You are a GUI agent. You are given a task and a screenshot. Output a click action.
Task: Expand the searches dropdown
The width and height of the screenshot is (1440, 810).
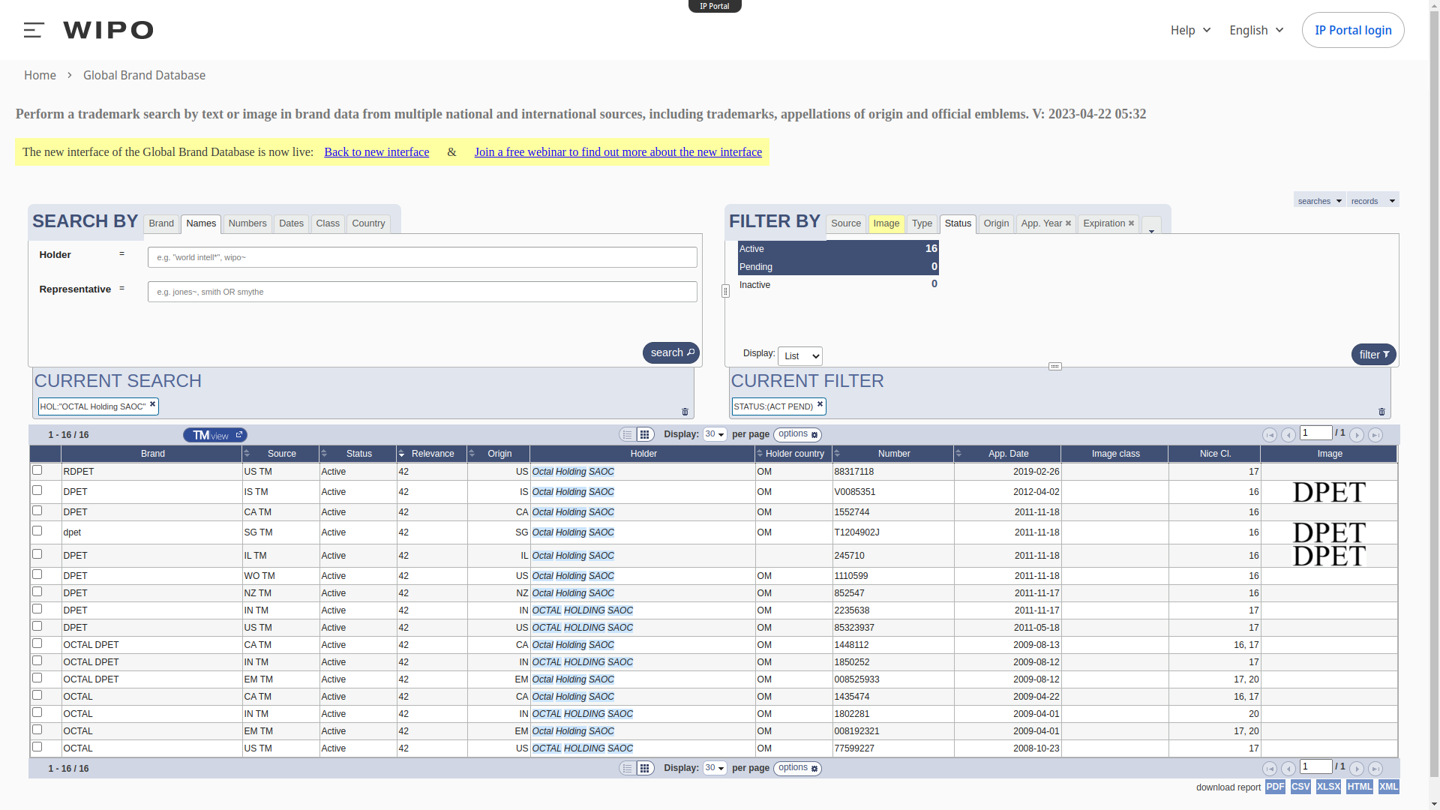1319,201
